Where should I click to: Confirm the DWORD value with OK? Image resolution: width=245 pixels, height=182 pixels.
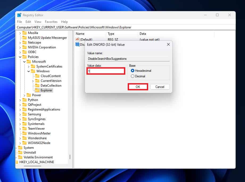click(138, 87)
